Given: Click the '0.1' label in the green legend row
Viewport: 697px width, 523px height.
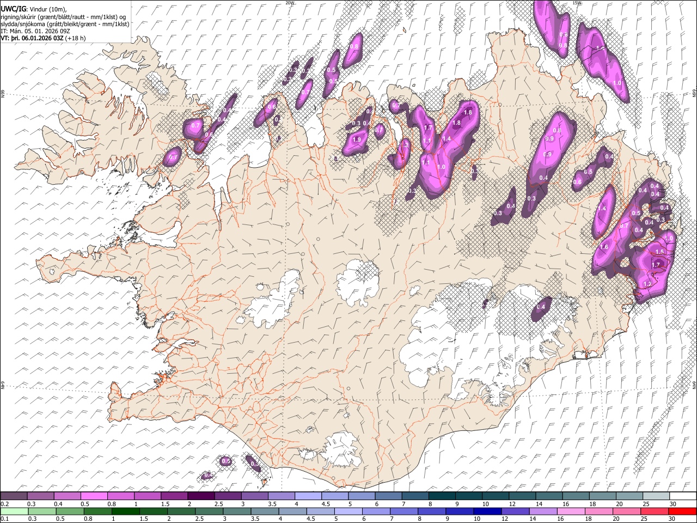Looking at the screenshot, I should coord(4,519).
